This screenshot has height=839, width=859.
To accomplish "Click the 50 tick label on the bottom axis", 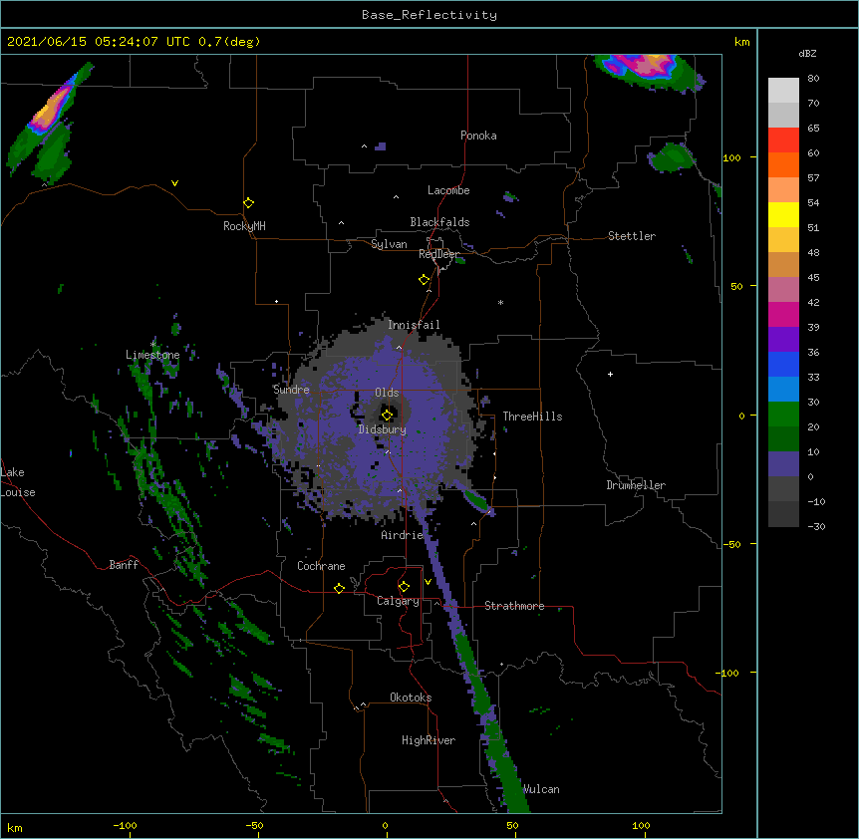I will [x=512, y=825].
